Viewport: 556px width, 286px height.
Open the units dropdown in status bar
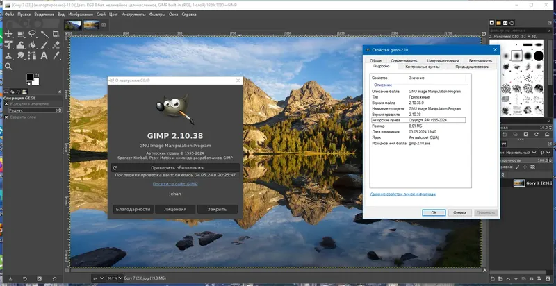click(98, 278)
